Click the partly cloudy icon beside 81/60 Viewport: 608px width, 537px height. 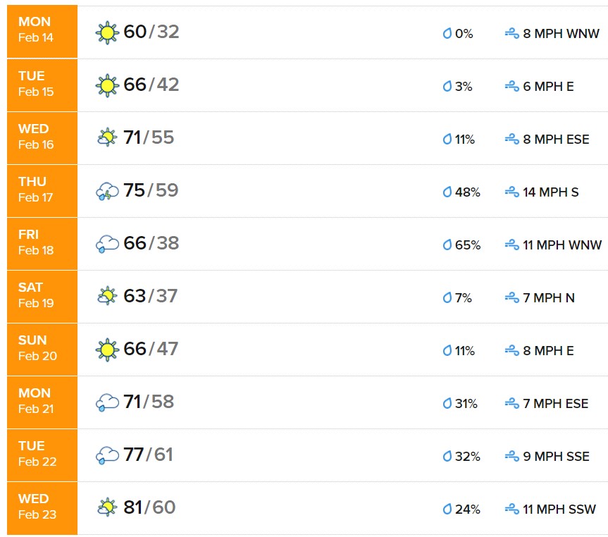tap(107, 507)
